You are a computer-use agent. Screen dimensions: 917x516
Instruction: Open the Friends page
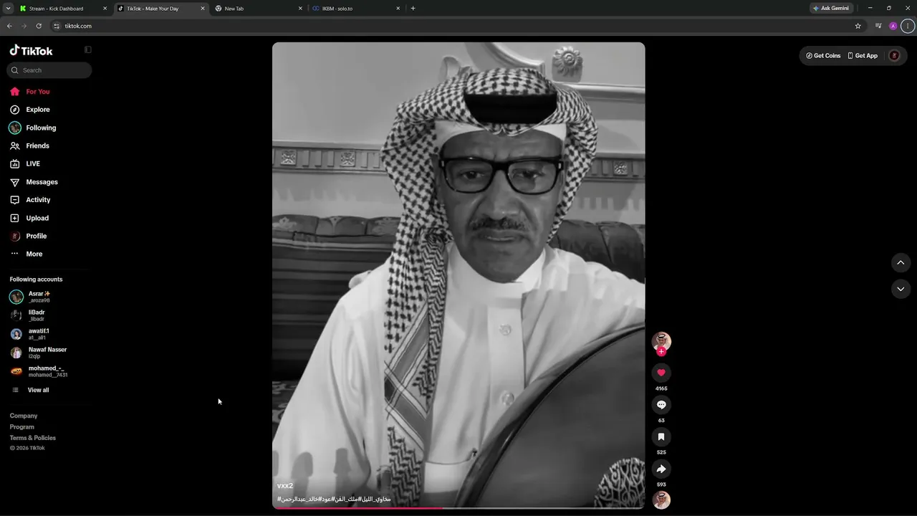pyautogui.click(x=29, y=145)
